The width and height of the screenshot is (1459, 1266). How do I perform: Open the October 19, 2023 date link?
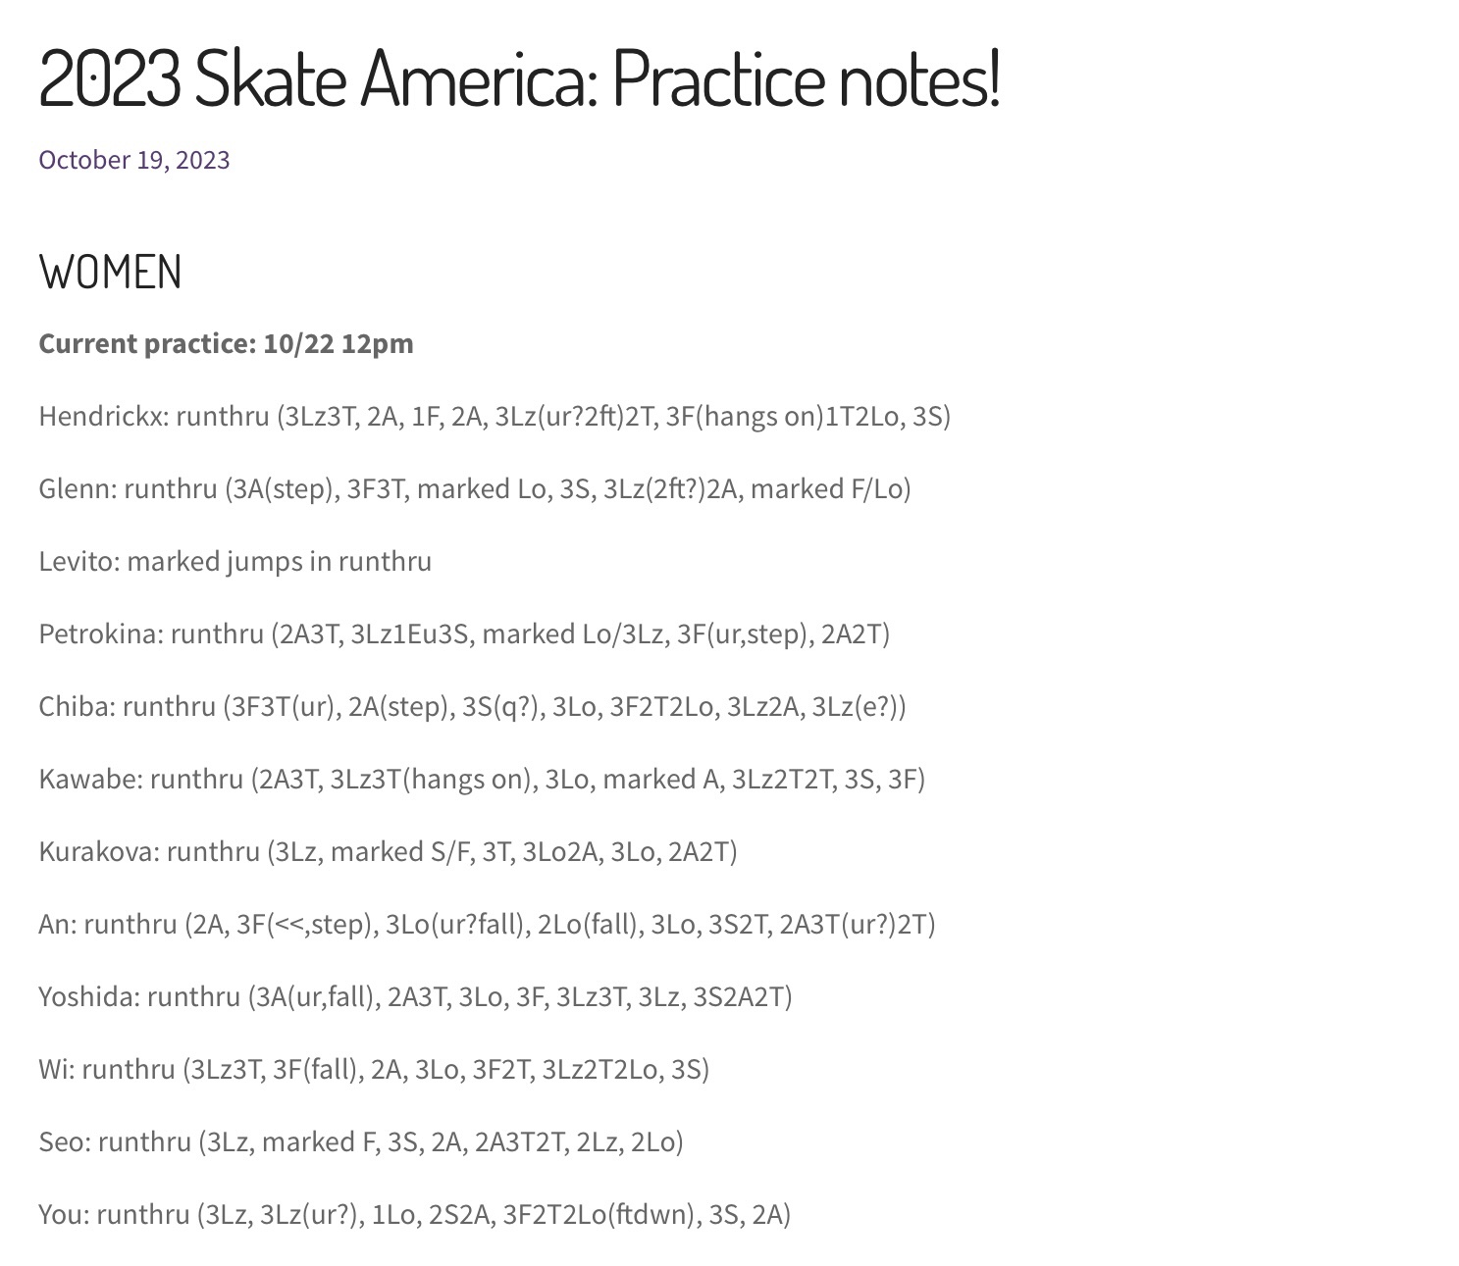(x=134, y=160)
